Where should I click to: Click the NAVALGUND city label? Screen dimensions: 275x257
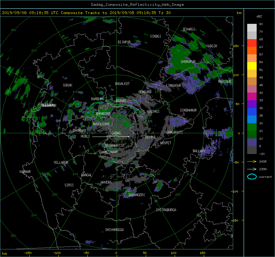[x=101, y=124]
